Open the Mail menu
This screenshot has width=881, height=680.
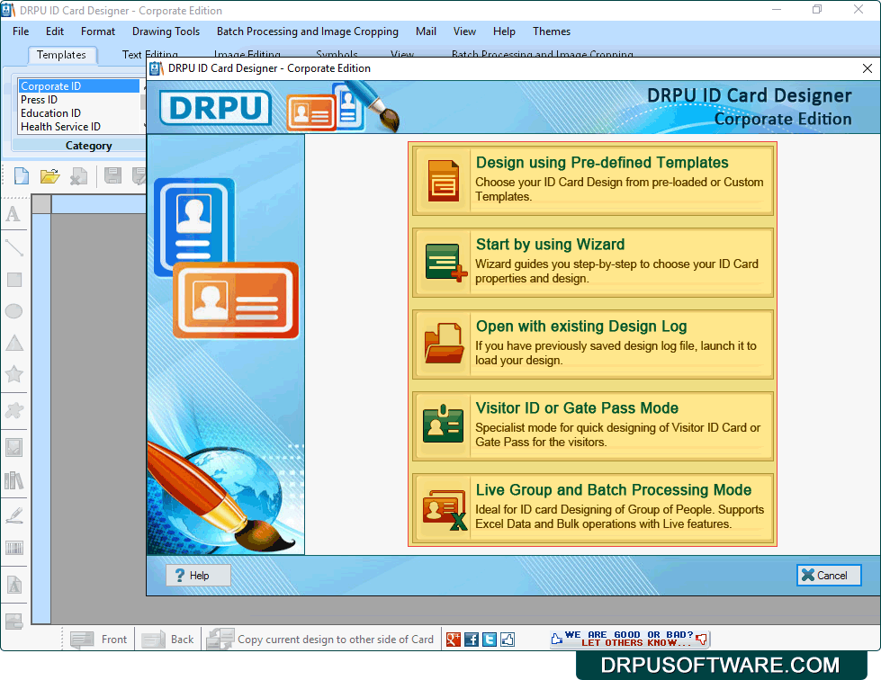[426, 31]
